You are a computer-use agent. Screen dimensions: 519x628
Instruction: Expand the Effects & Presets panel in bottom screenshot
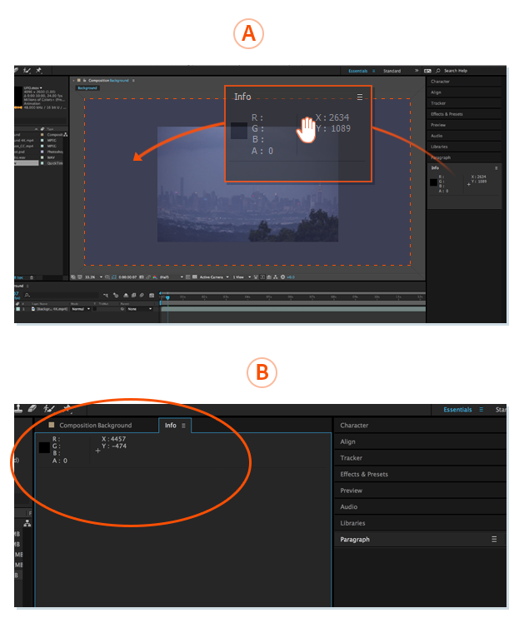coord(364,475)
